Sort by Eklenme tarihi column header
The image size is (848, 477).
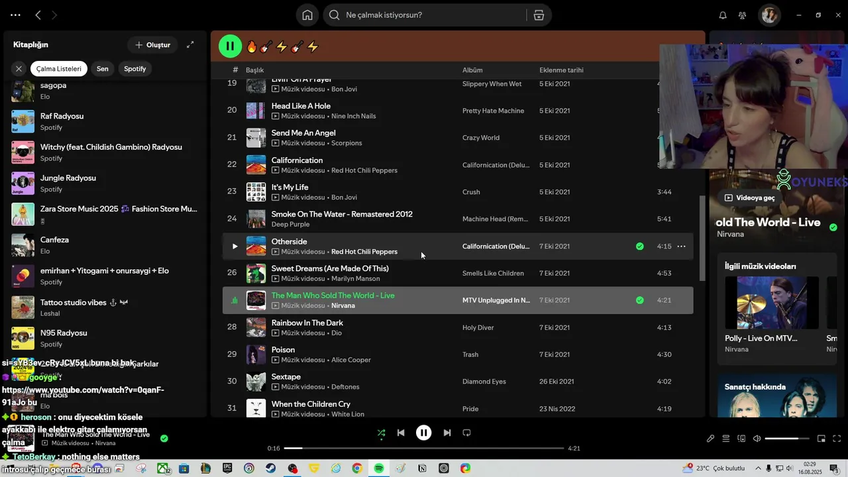click(561, 70)
